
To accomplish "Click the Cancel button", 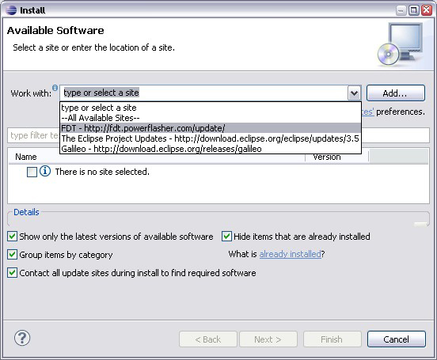I will click(x=397, y=339).
